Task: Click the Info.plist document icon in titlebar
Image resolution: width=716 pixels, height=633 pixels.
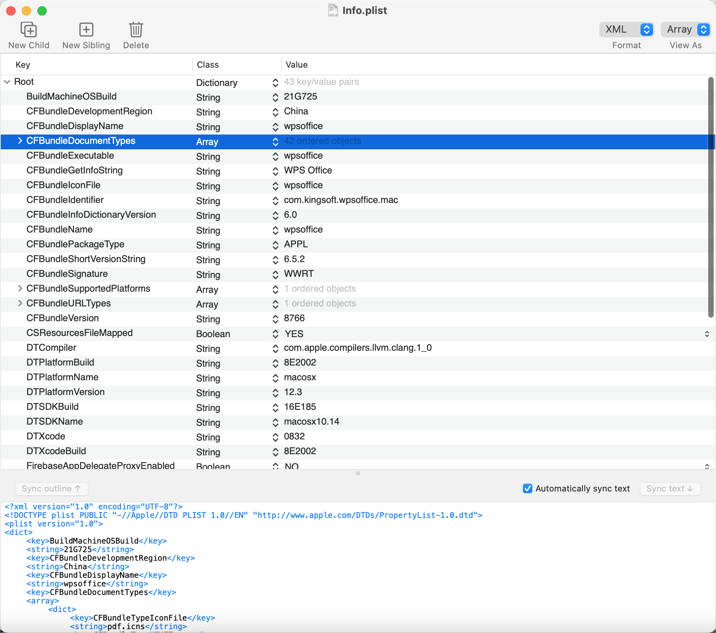Action: pyautogui.click(x=333, y=10)
